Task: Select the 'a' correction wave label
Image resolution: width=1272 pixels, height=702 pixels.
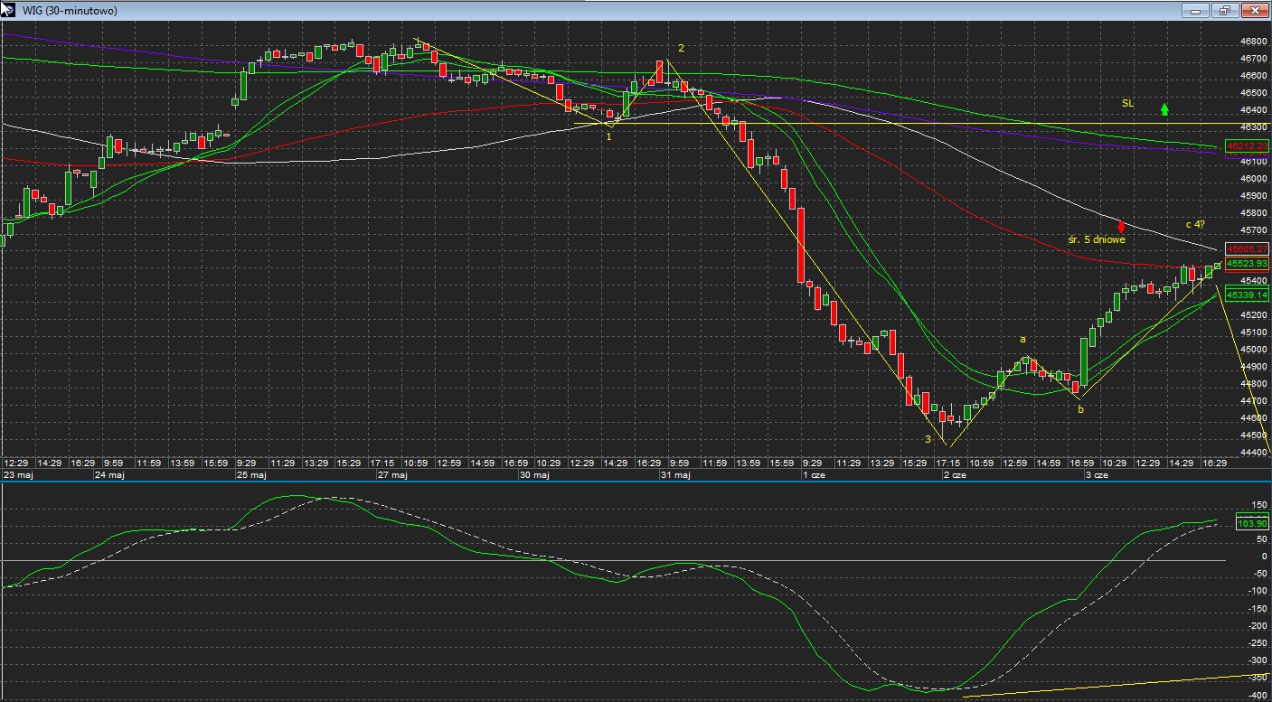Action: pyautogui.click(x=1022, y=340)
